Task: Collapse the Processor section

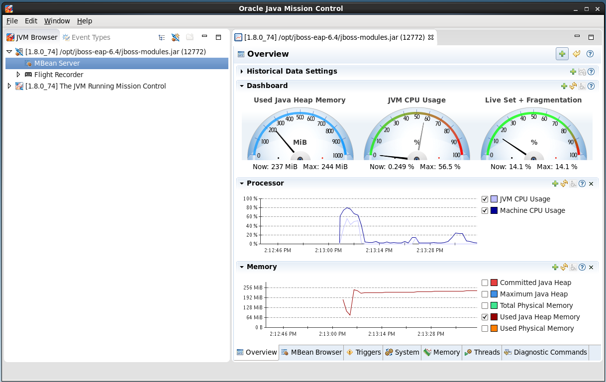Action: coord(241,184)
